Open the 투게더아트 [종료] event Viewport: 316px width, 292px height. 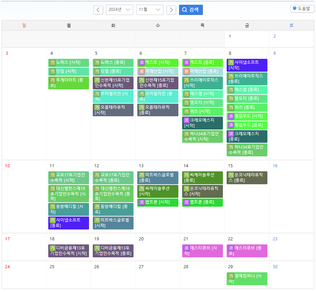point(69,83)
